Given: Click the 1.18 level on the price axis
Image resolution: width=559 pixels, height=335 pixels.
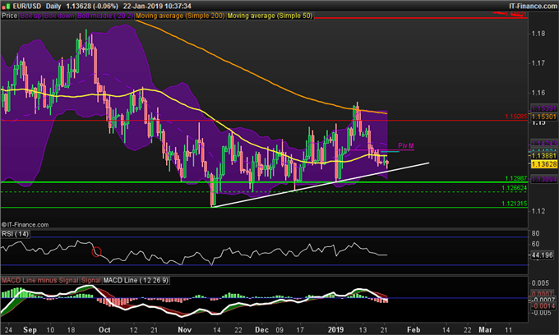Looking at the screenshot, I should 538,34.
